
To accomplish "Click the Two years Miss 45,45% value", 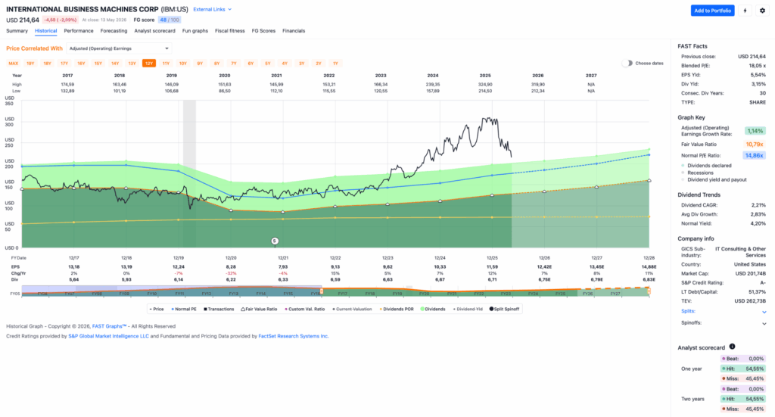I will coord(755,409).
